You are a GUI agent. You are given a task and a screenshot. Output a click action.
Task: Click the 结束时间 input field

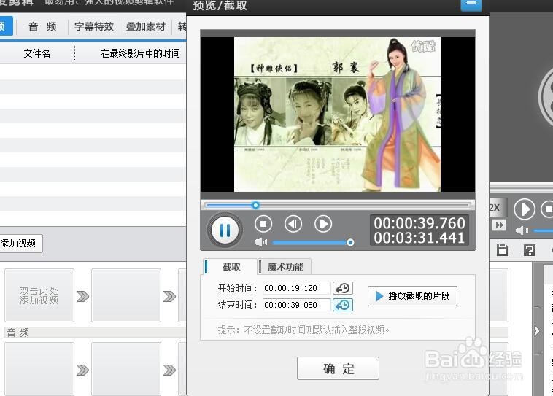(297, 305)
